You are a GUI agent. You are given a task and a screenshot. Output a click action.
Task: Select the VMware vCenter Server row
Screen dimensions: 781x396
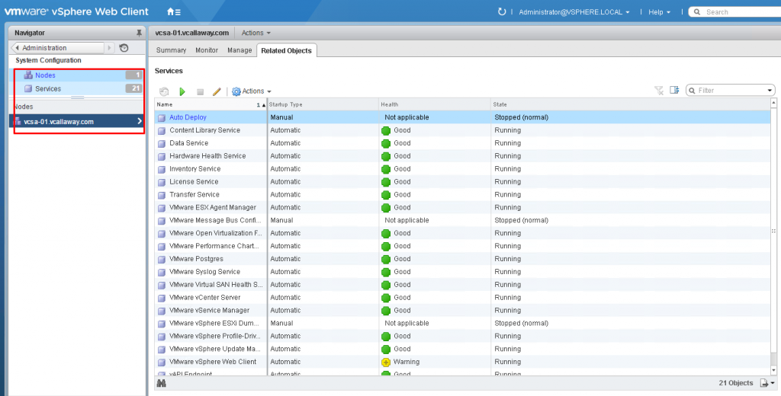[x=462, y=298]
